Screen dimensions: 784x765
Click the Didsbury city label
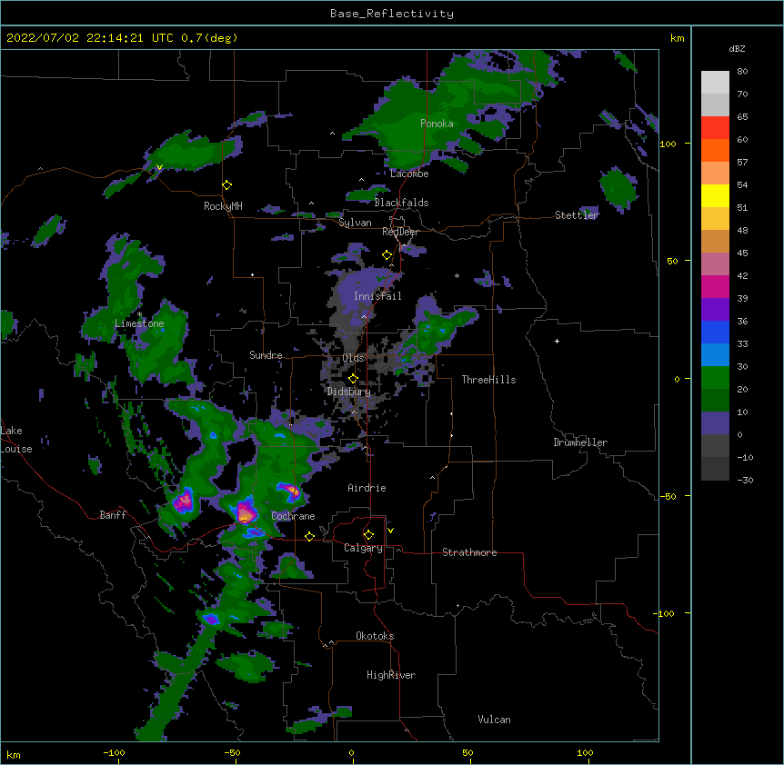pos(349,392)
